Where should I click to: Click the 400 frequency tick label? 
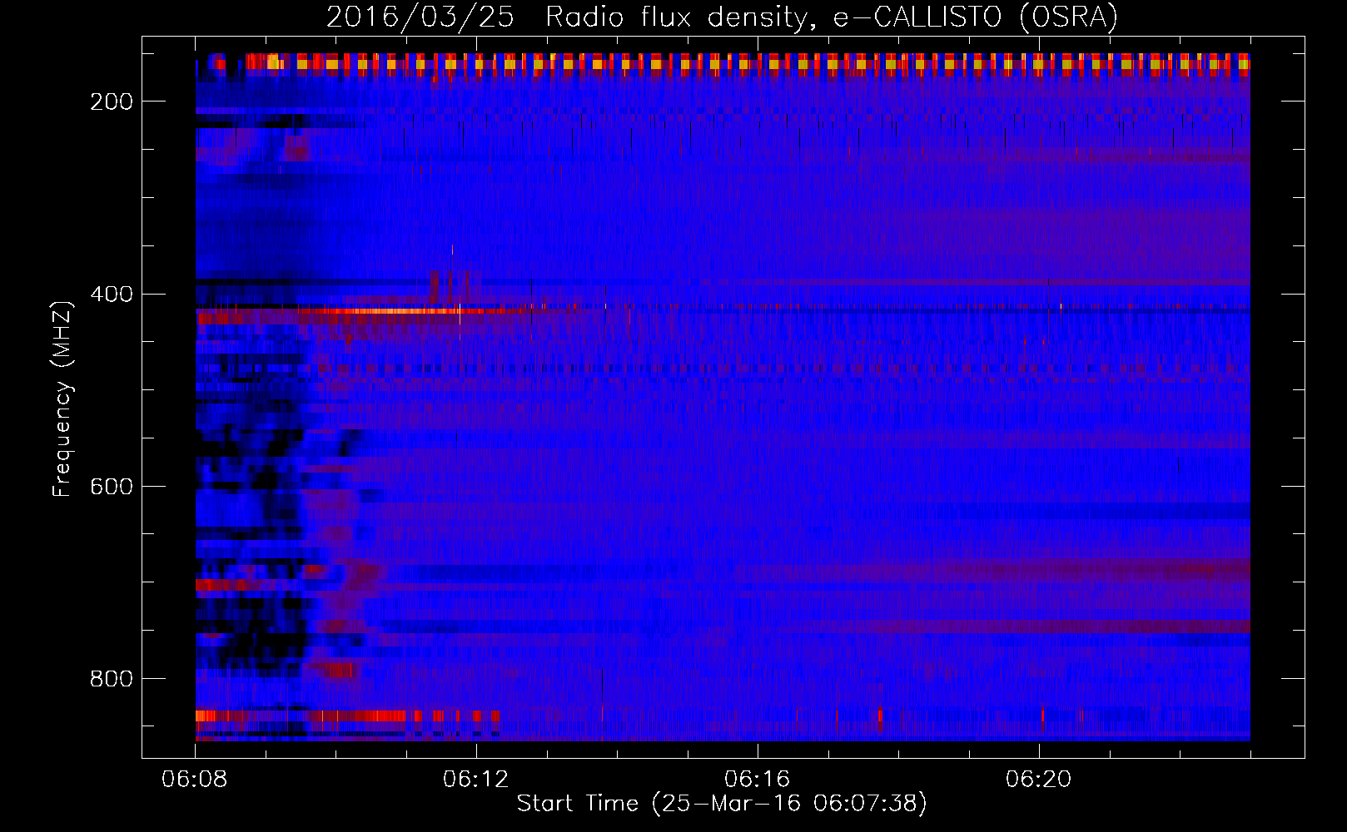tap(112, 295)
